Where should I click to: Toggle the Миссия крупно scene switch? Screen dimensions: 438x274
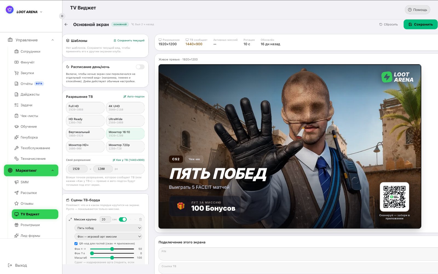(123, 219)
